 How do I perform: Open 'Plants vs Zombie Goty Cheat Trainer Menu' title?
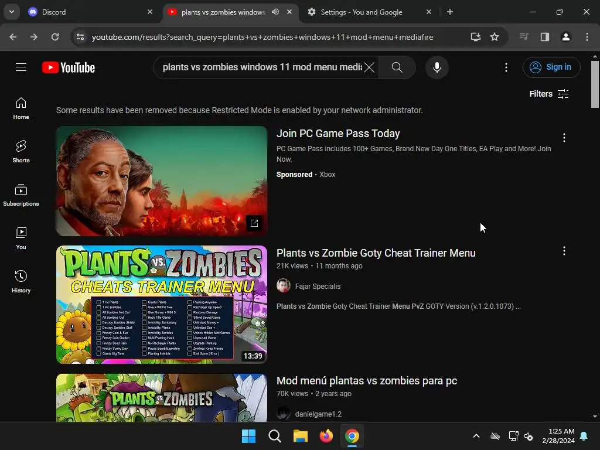pyautogui.click(x=376, y=253)
